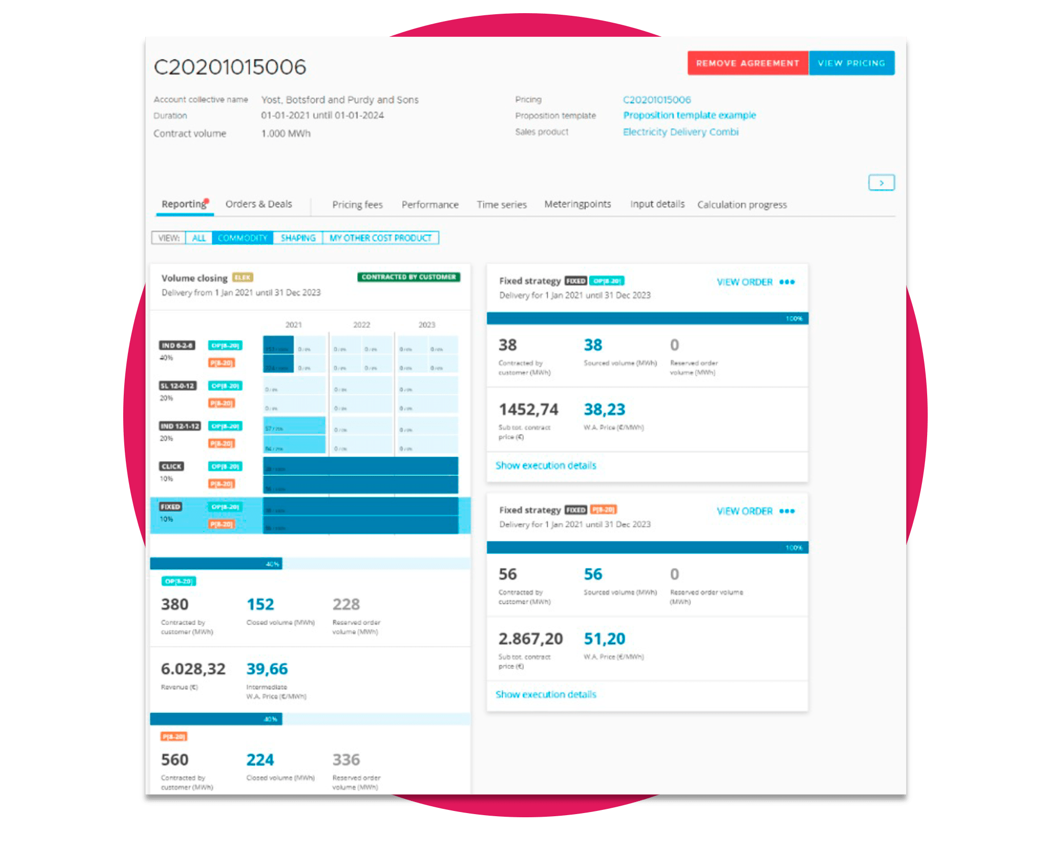View order for OP[8-20] fixed strategy
Viewport: 1053px width, 842px height.
click(x=744, y=282)
